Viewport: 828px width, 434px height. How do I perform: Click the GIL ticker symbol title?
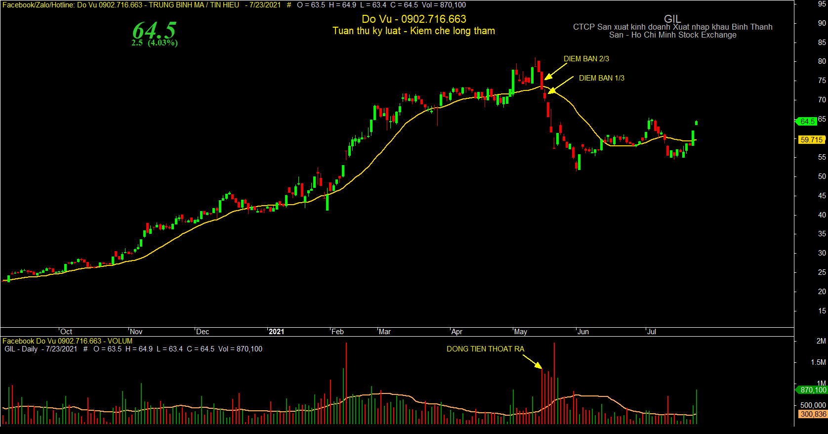tap(672, 19)
